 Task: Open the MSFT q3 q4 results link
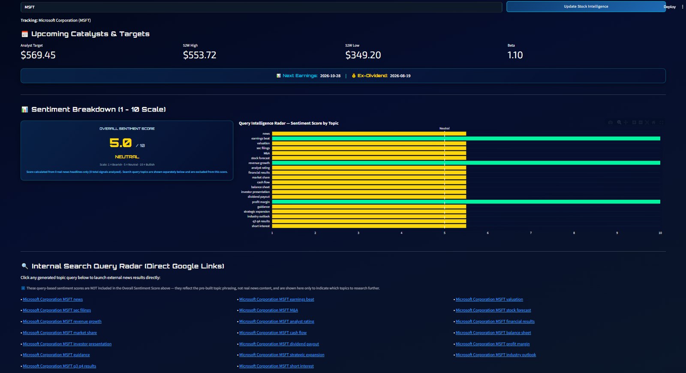click(x=59, y=366)
